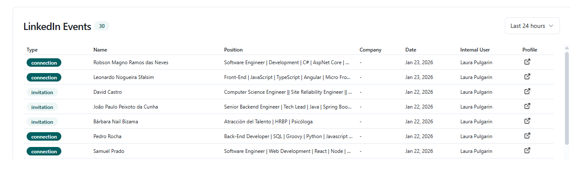Click the invitation badge for David Castro
The image size is (573, 174).
[42, 92]
